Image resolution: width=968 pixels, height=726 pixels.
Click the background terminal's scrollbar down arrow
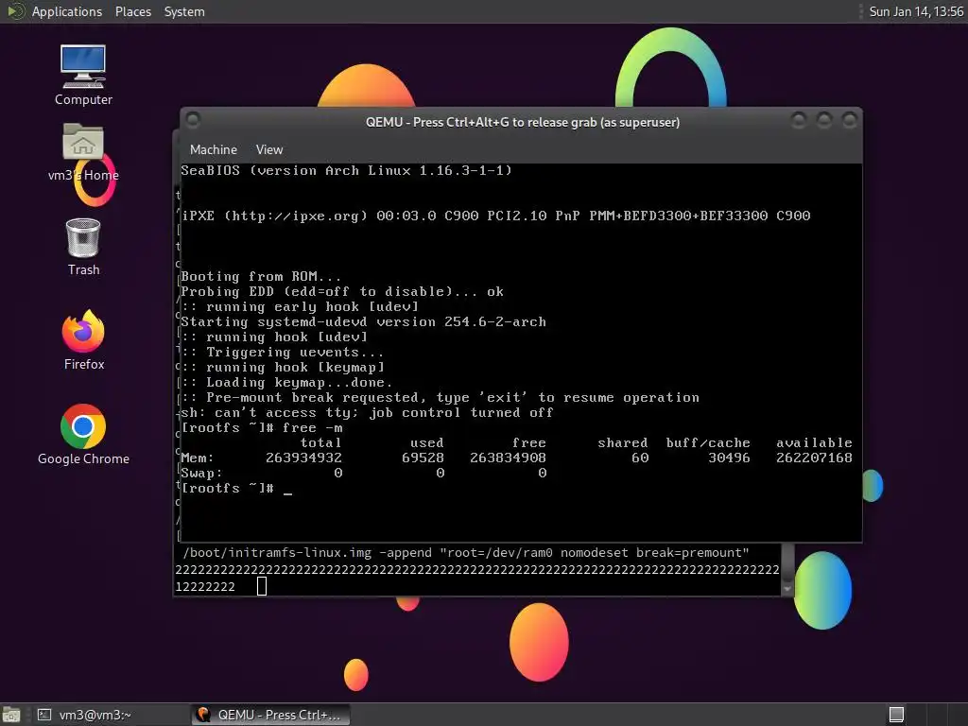787,589
